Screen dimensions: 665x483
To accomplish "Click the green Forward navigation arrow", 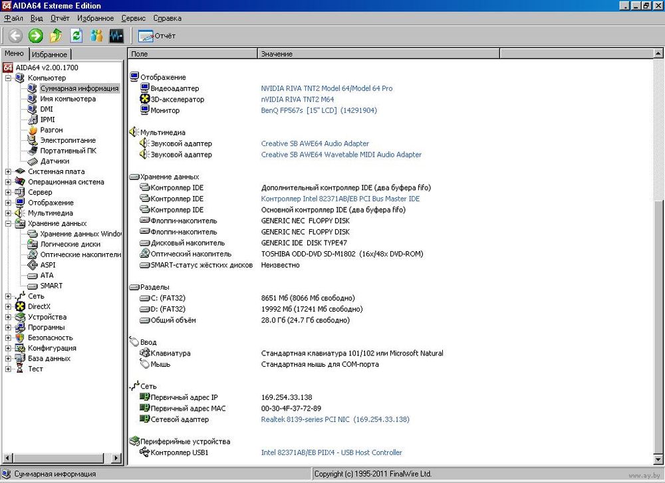I will click(35, 35).
